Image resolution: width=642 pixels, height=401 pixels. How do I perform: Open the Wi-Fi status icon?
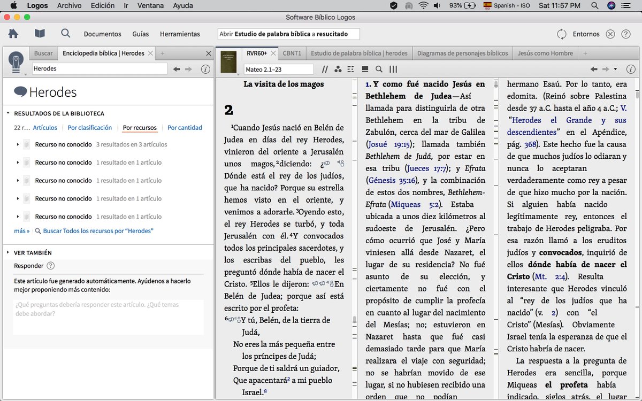[424, 5]
